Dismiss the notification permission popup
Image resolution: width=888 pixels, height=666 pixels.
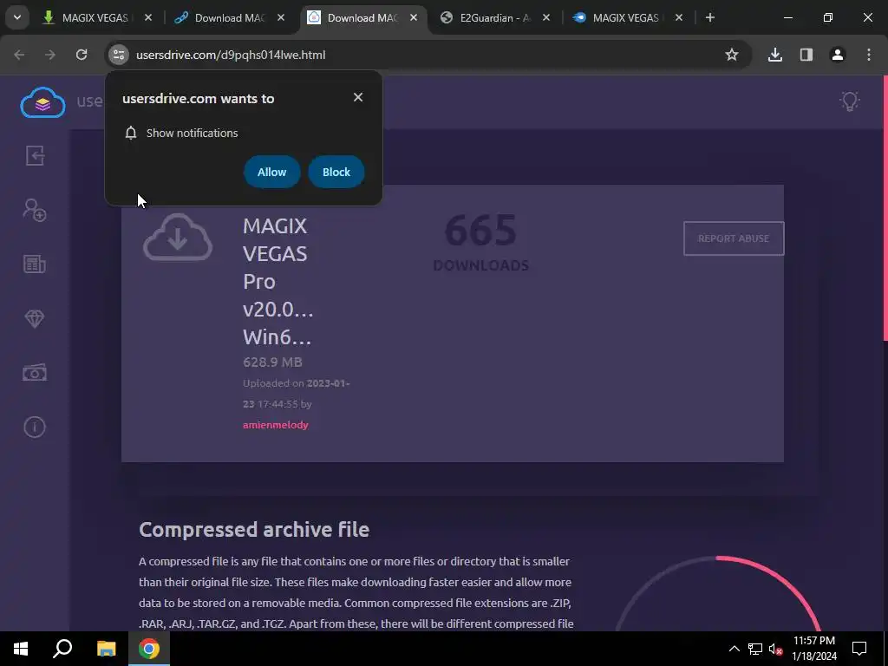point(358,97)
